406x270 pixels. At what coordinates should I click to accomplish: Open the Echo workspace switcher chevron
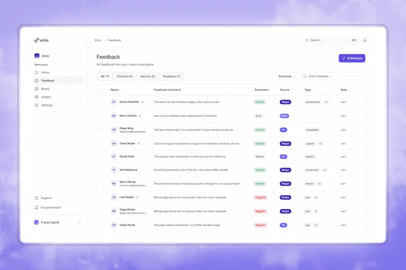coord(80,56)
